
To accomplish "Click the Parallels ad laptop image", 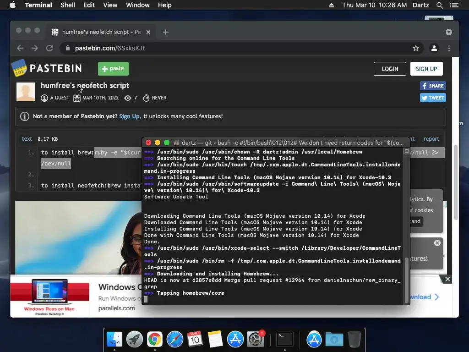I will pos(49,292).
